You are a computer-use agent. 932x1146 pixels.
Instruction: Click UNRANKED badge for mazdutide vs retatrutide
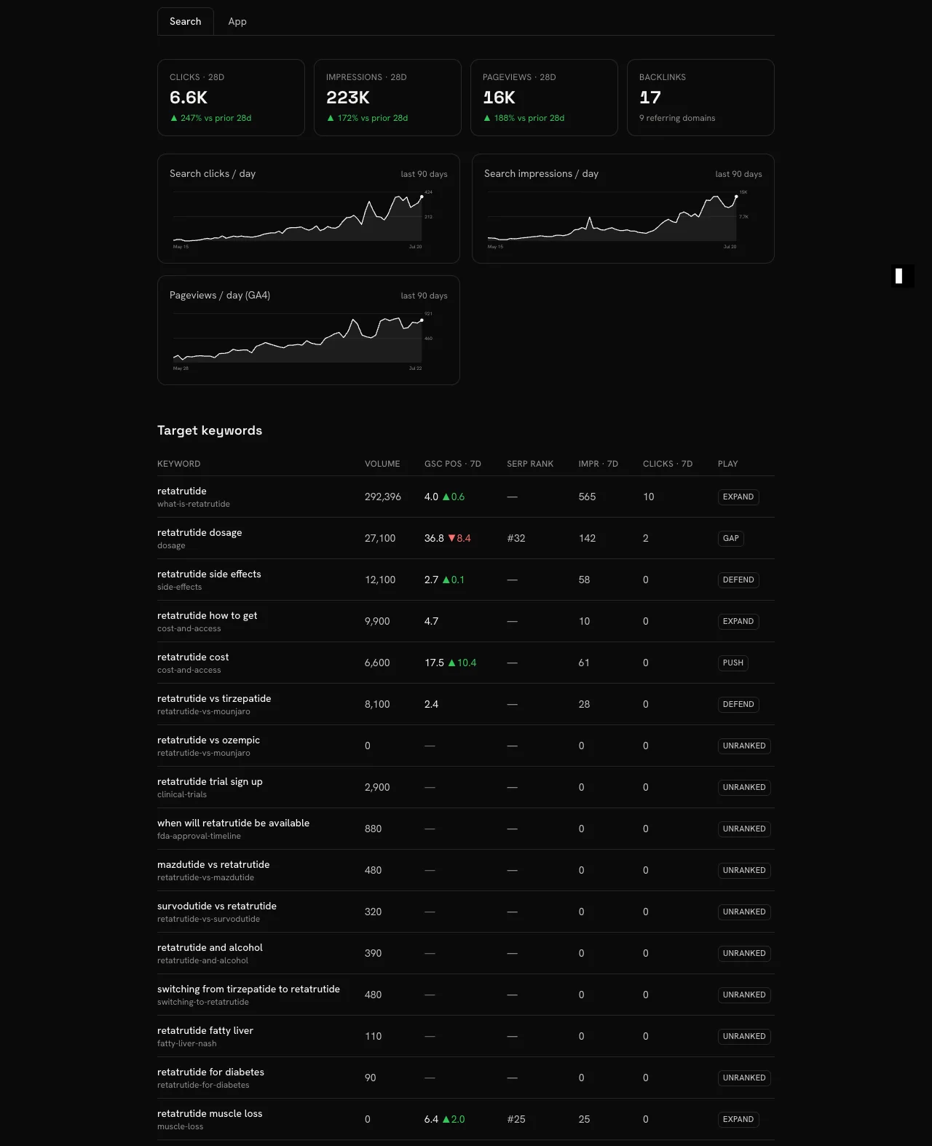coord(744,871)
